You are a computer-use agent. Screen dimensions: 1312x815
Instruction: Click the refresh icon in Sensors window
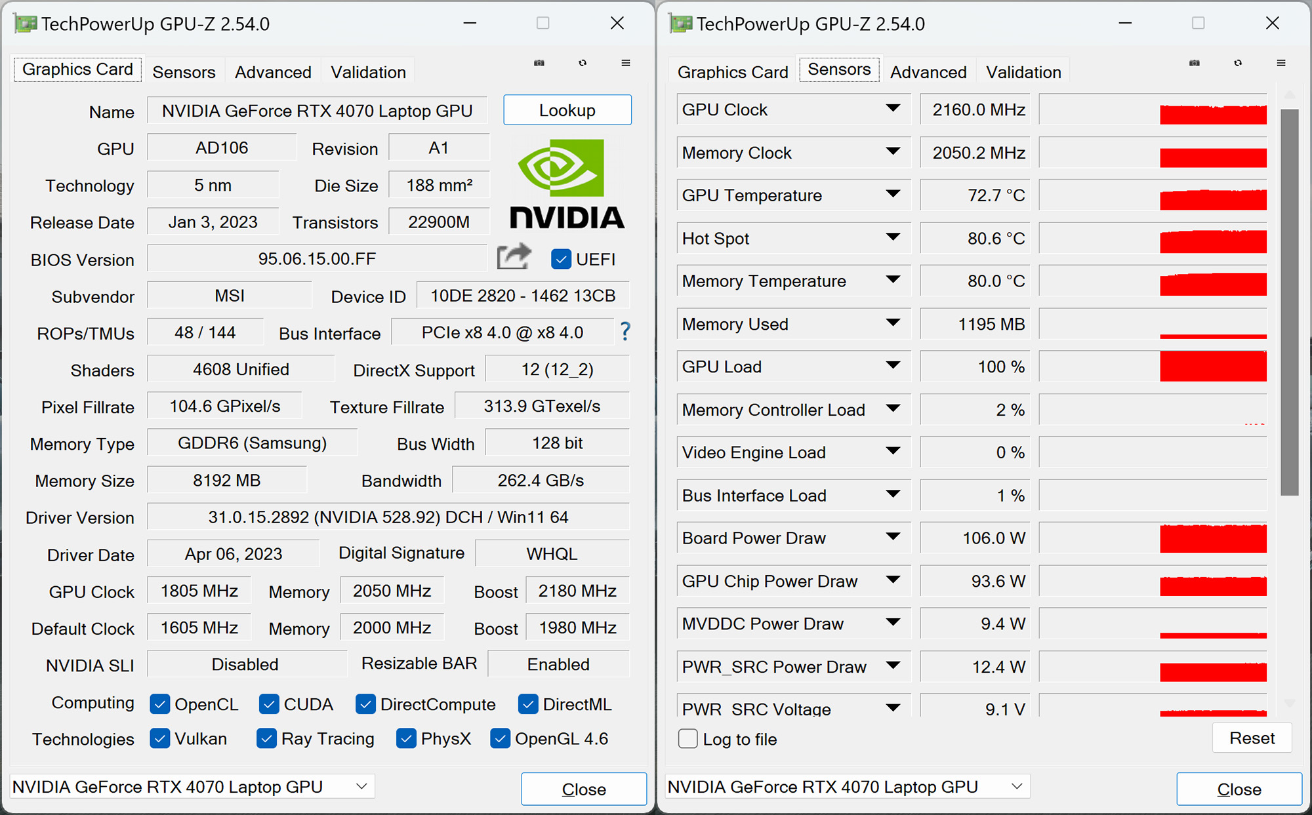click(1238, 63)
